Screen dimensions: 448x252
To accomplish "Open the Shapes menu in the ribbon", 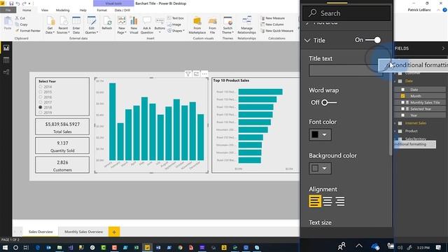I will [176, 31].
